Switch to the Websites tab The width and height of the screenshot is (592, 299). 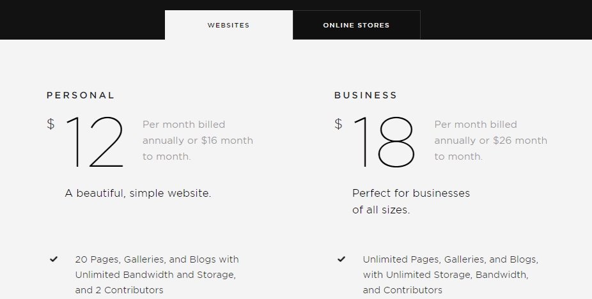pyautogui.click(x=228, y=26)
